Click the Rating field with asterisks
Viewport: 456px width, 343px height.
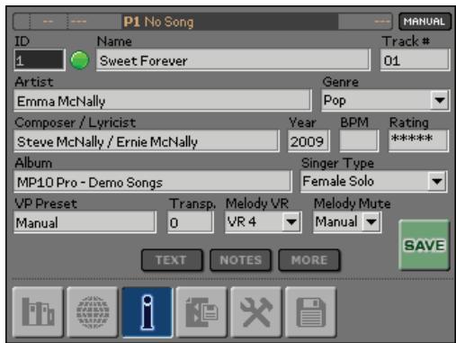point(418,140)
